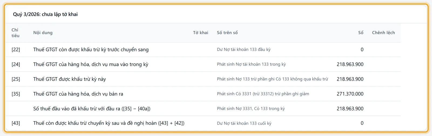Click 'Dư Nợ tài khoản 133 cuối kỳ' description
The image size is (432, 136).
pyautogui.click(x=244, y=123)
